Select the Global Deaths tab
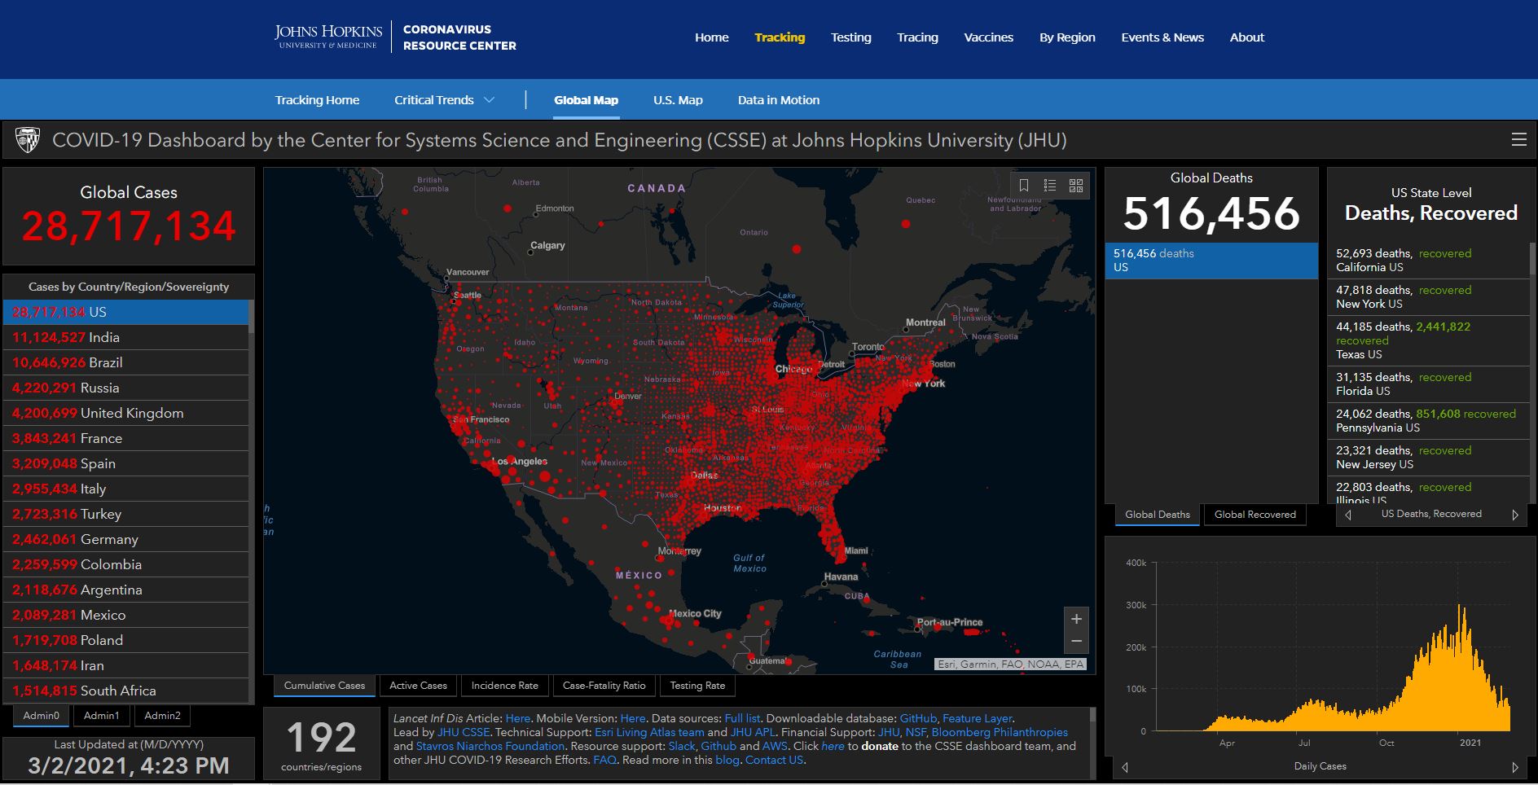The height and width of the screenshot is (785, 1538). click(1157, 515)
